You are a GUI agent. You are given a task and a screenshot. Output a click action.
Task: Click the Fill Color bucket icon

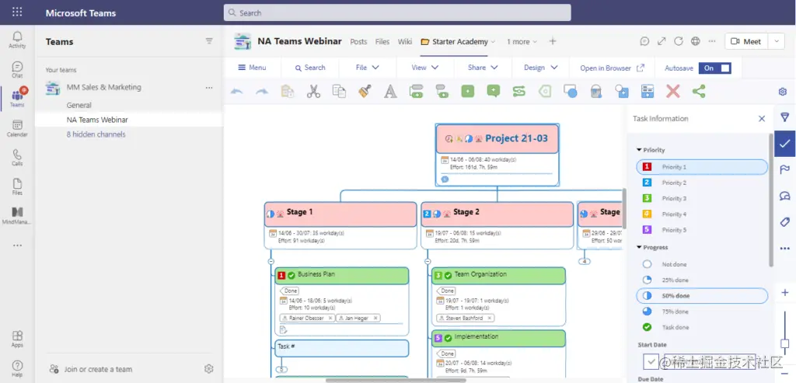click(x=596, y=92)
